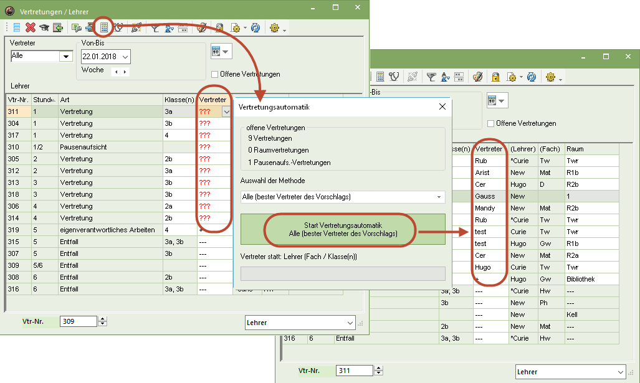Image resolution: width=640 pixels, height=383 pixels.
Task: Click the blue refresh icon in back window
Action: point(532,77)
